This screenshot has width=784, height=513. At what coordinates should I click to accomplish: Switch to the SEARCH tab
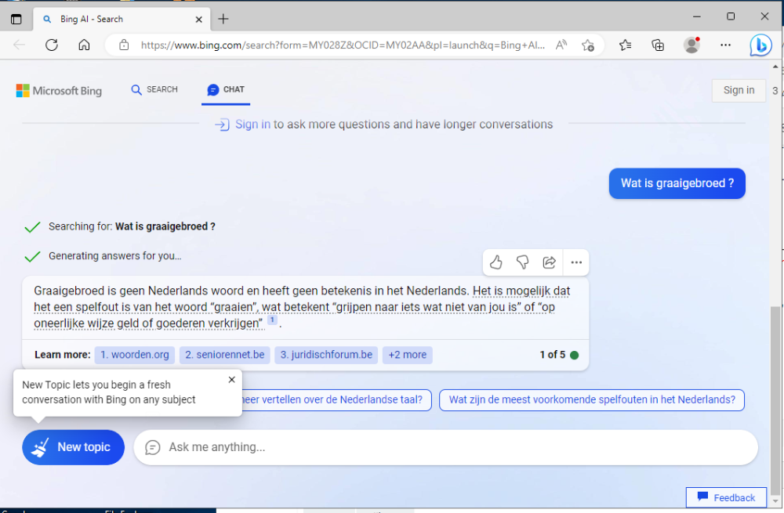tap(154, 90)
